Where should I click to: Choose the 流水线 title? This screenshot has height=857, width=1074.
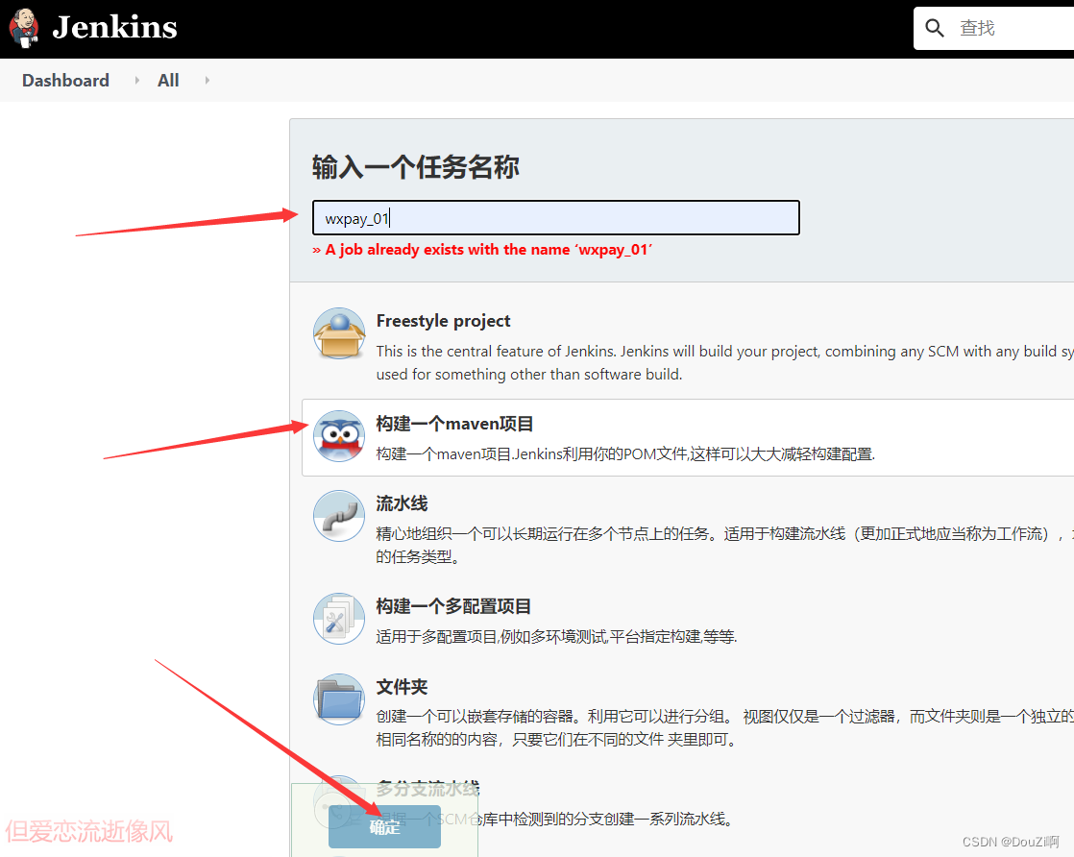(x=402, y=503)
